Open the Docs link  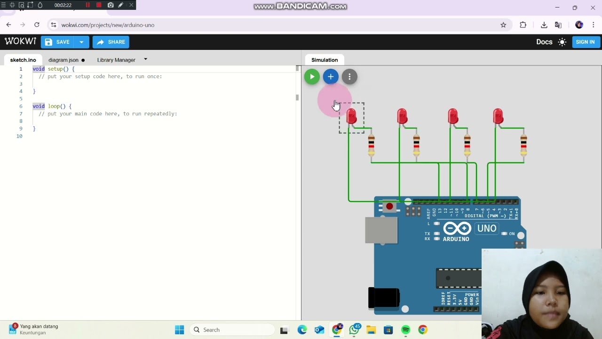coord(544,42)
